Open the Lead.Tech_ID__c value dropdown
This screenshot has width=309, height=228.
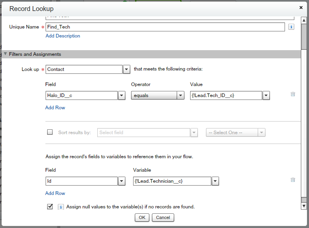pyautogui.click(x=266, y=95)
